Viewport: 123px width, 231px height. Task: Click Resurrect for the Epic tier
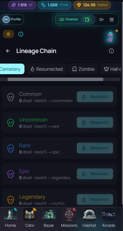(95, 174)
